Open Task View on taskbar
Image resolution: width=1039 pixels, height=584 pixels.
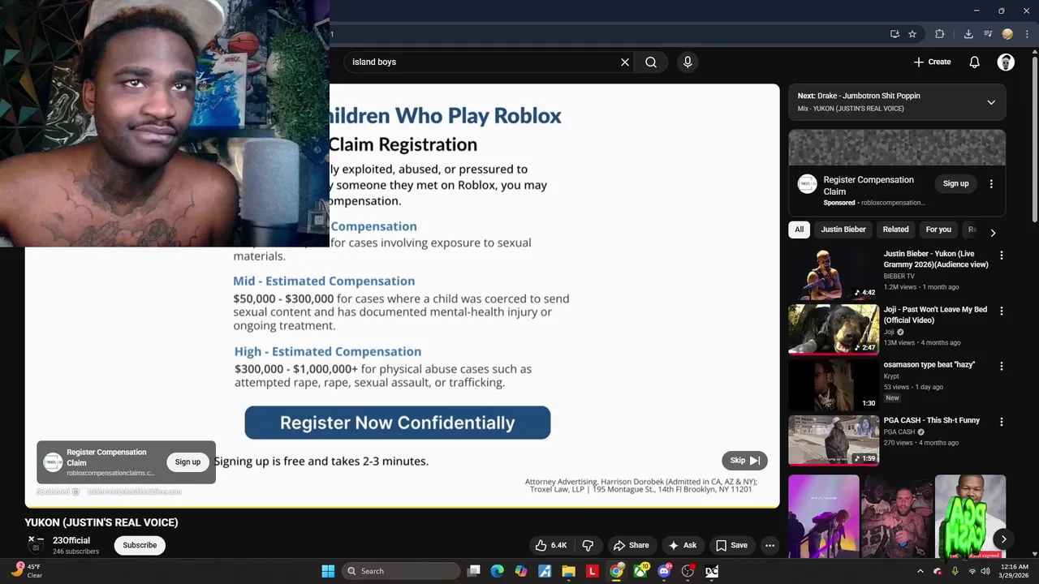pos(474,571)
